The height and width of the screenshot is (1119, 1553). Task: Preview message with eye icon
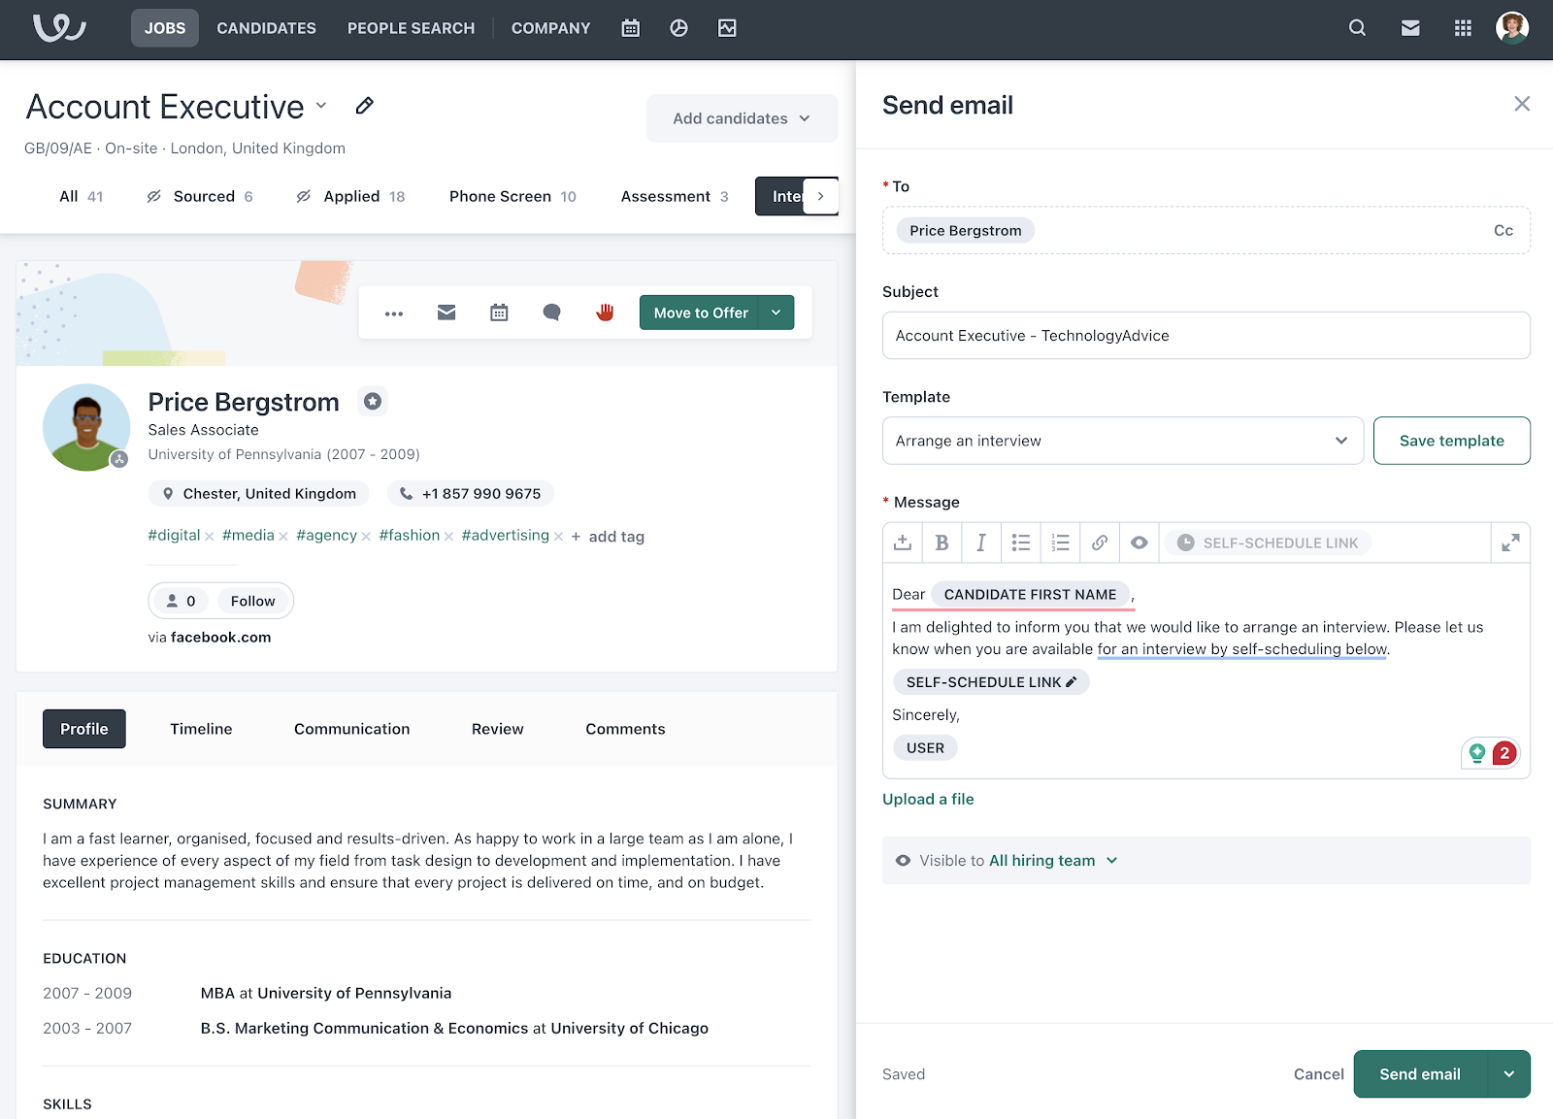[x=1140, y=543]
